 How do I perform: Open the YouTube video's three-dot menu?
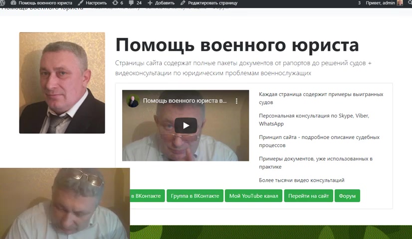point(236,101)
